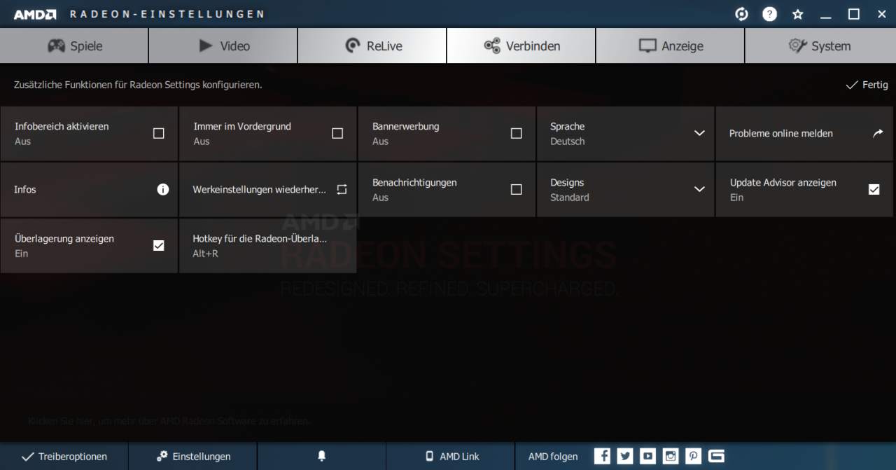Screen dimensions: 896x470
Task: Open AMD's Pinterest page icon
Action: 693,456
